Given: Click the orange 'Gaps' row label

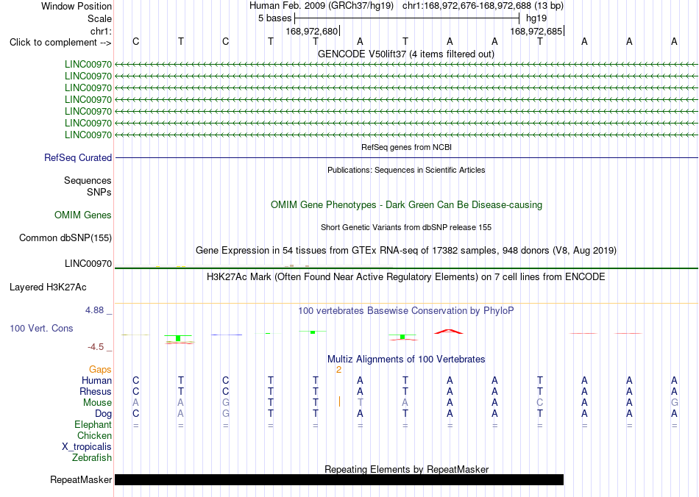Looking at the screenshot, I should point(100,370).
